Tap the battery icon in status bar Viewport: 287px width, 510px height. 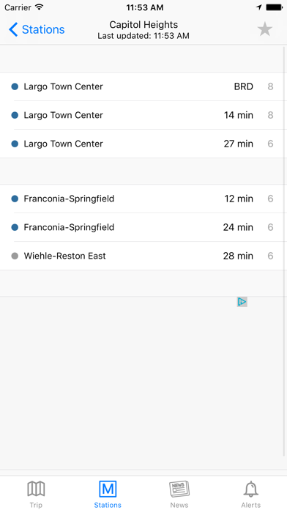275,7
